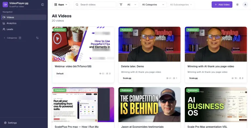Open the Apps dropdown menu
Image resolution: width=251 pixels, height=128 pixels.
(x=61, y=5)
